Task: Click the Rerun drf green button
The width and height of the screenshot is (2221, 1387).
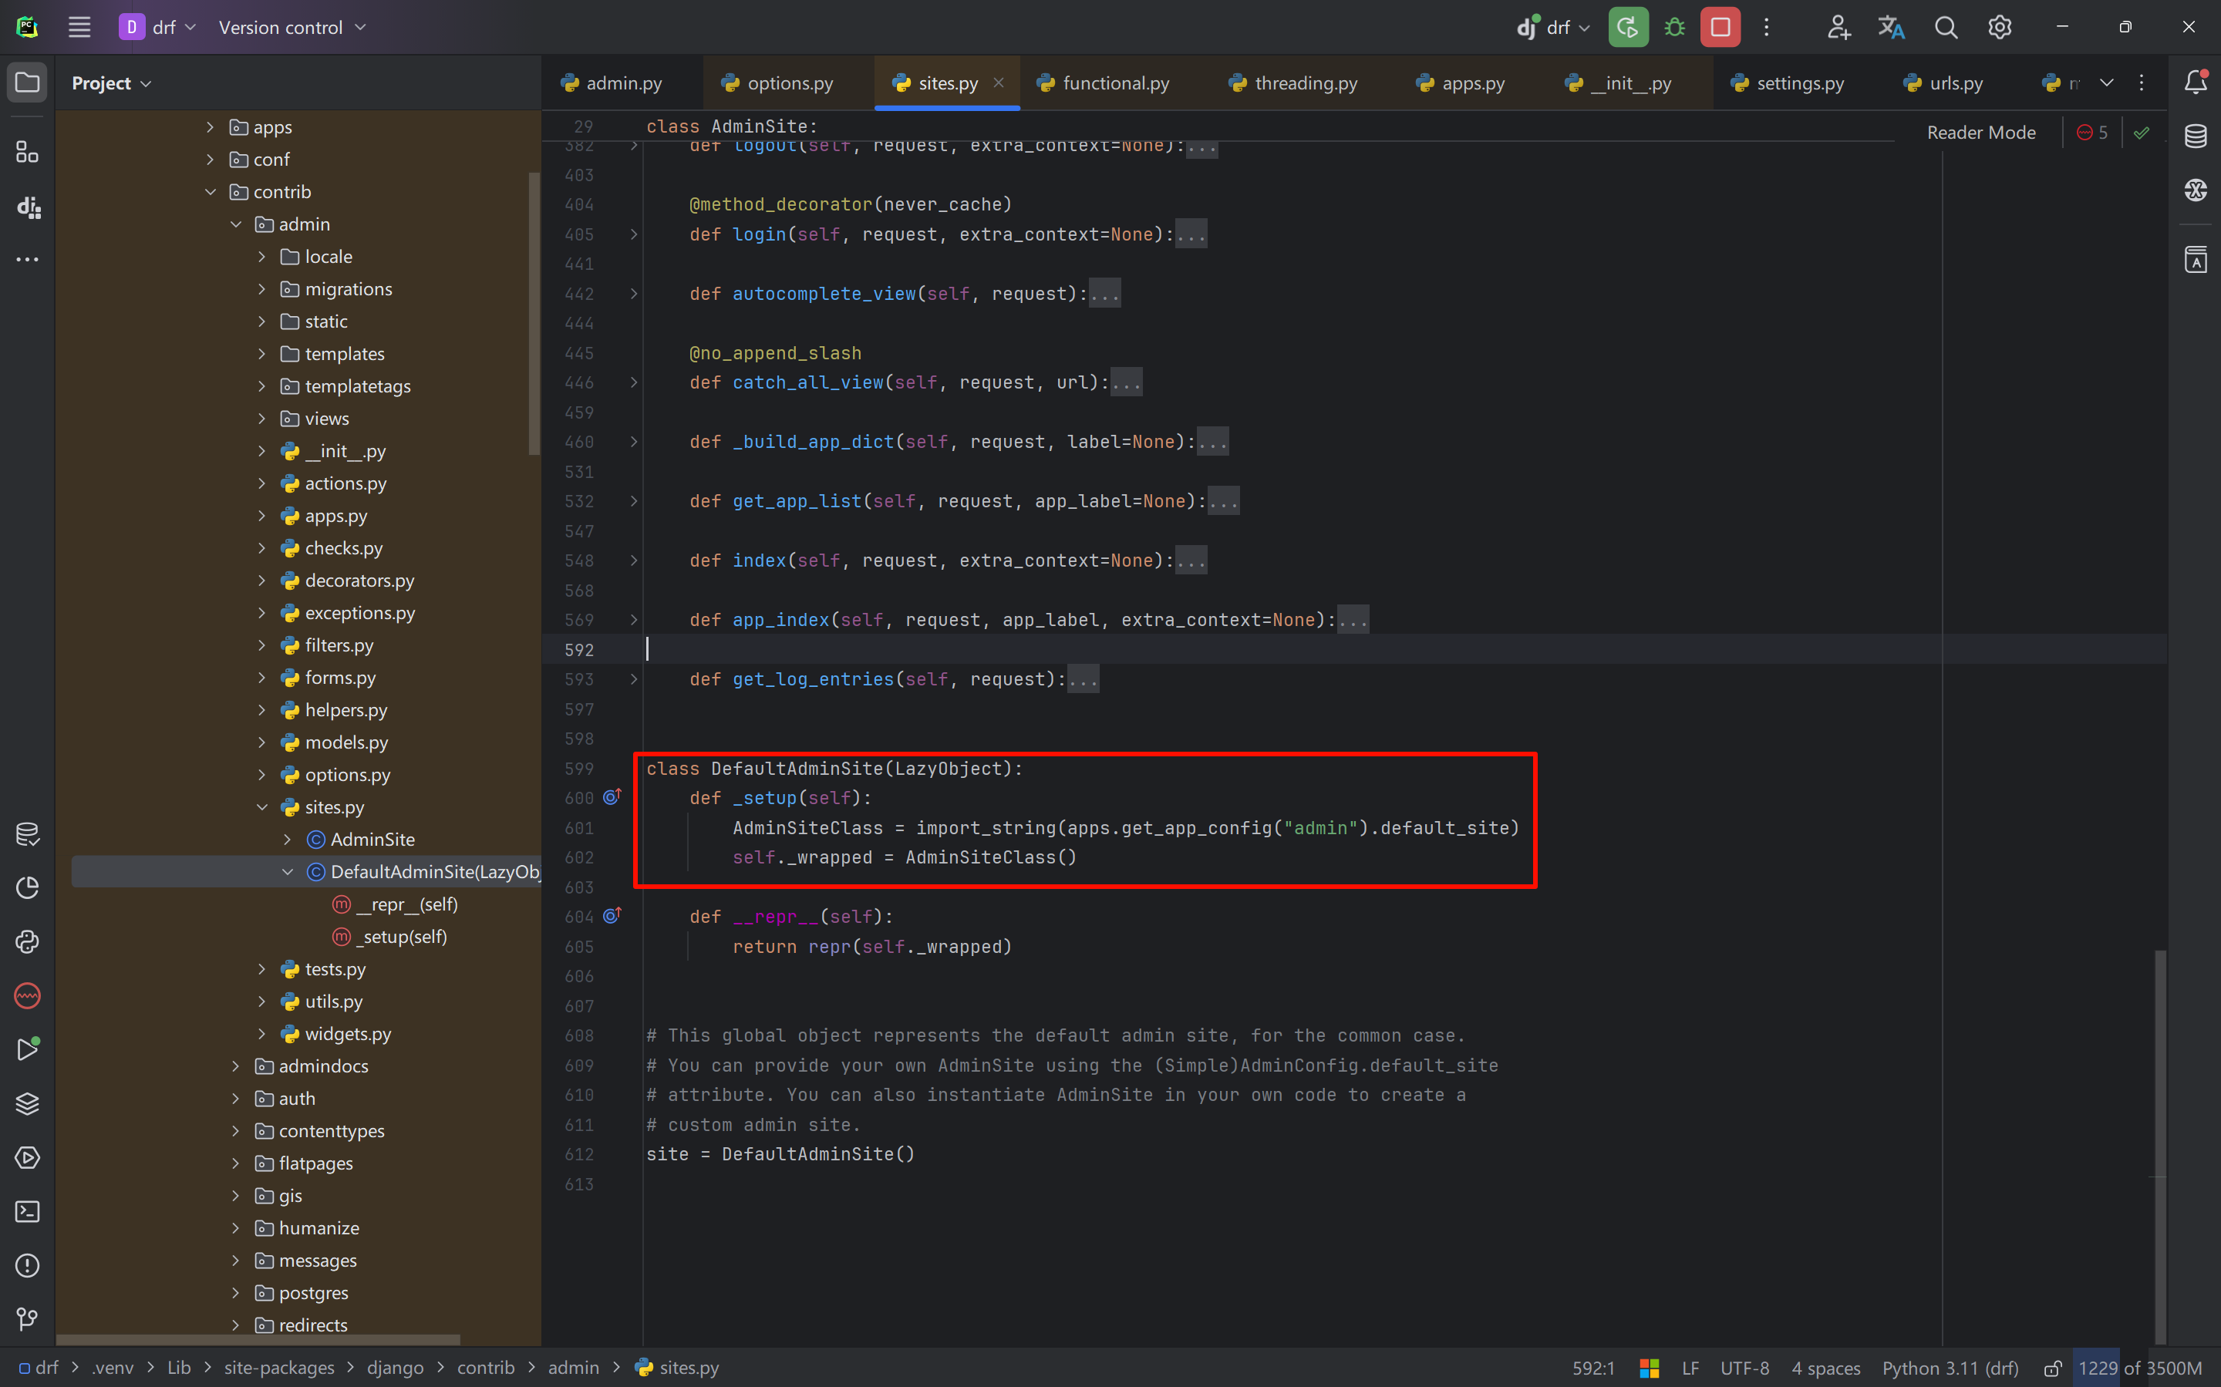Action: point(1627,28)
